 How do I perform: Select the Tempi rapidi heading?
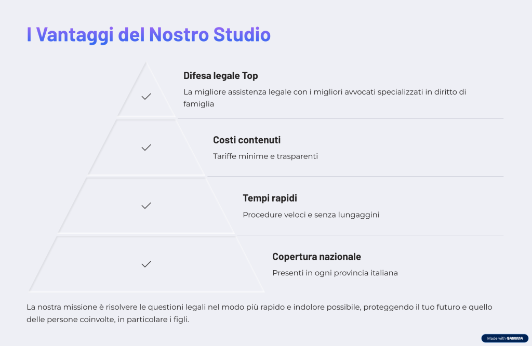click(x=270, y=198)
